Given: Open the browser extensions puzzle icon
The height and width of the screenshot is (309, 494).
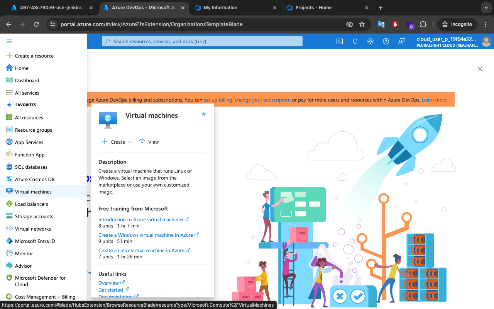Looking at the screenshot, I should [x=423, y=24].
